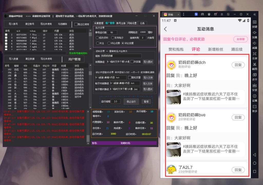Collapse the emulator sidebar with double-chevron

coord(255,14)
